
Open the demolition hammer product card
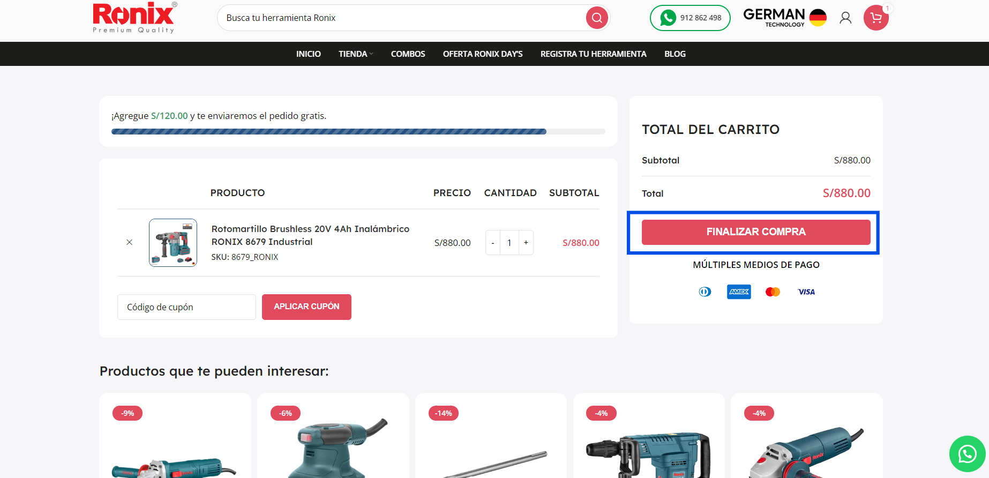click(649, 435)
